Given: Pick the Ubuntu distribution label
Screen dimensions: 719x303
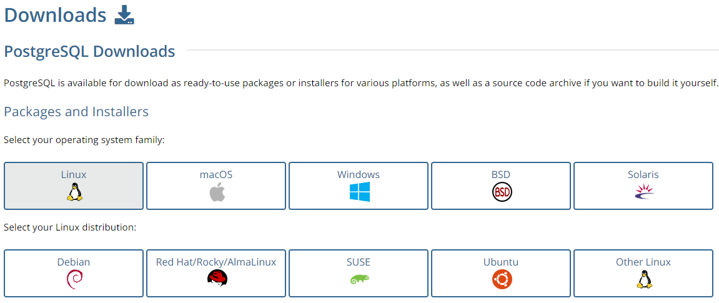Looking at the screenshot, I should [501, 262].
